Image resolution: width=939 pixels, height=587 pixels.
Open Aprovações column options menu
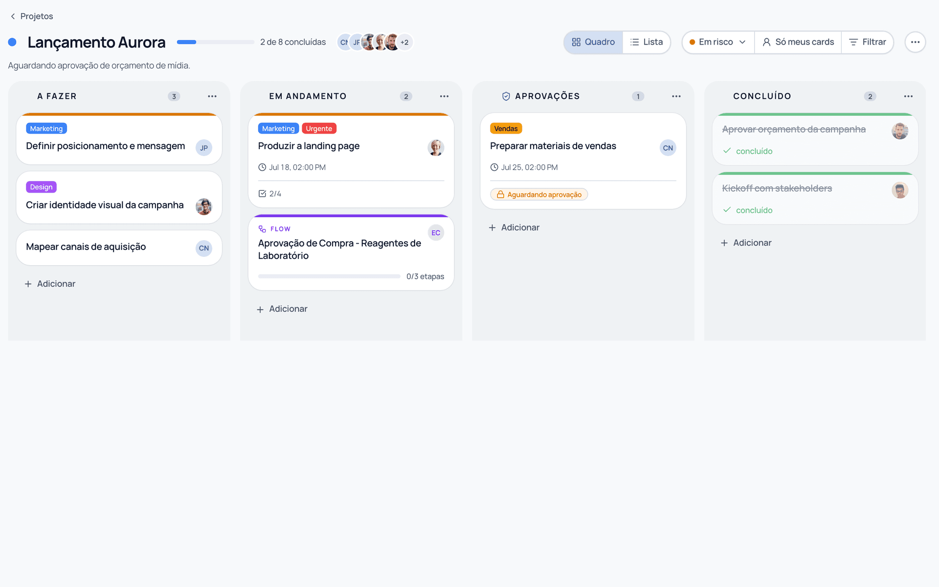676,96
